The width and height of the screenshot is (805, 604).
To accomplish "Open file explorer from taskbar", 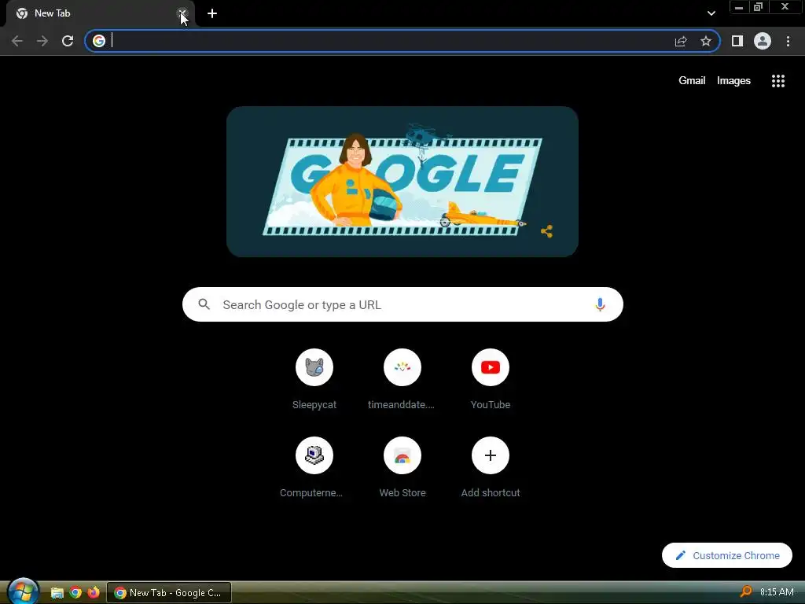I will click(57, 593).
